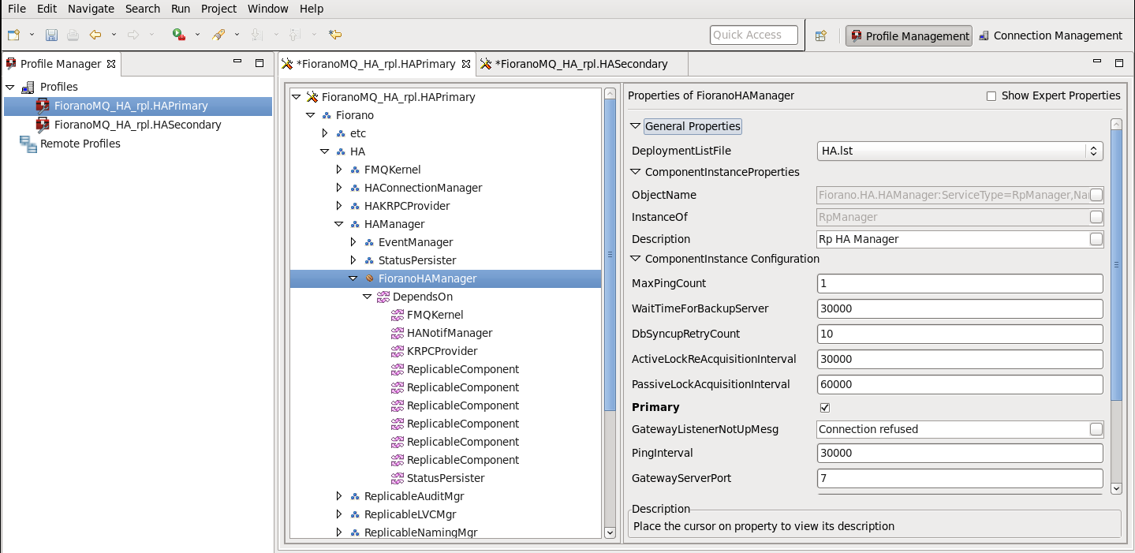This screenshot has width=1135, height=553.
Task: Click the properties panel scroll down arrow
Action: click(1116, 488)
